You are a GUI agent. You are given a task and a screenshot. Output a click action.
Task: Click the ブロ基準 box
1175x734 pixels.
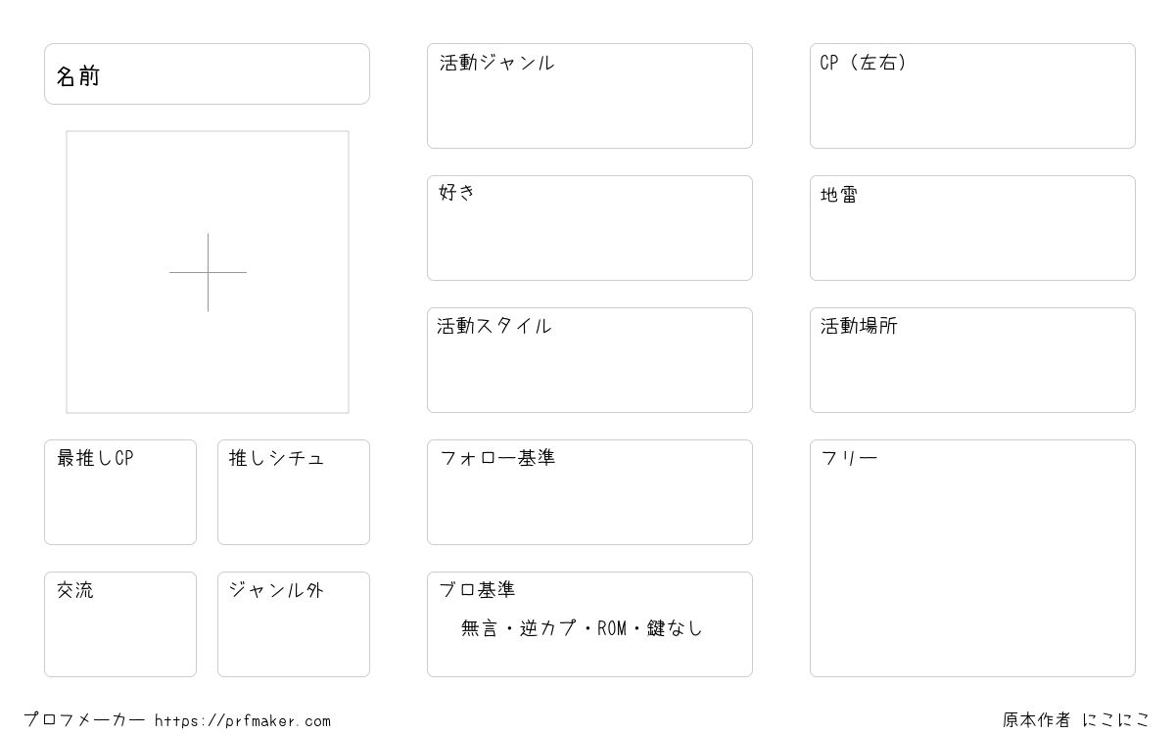click(589, 624)
